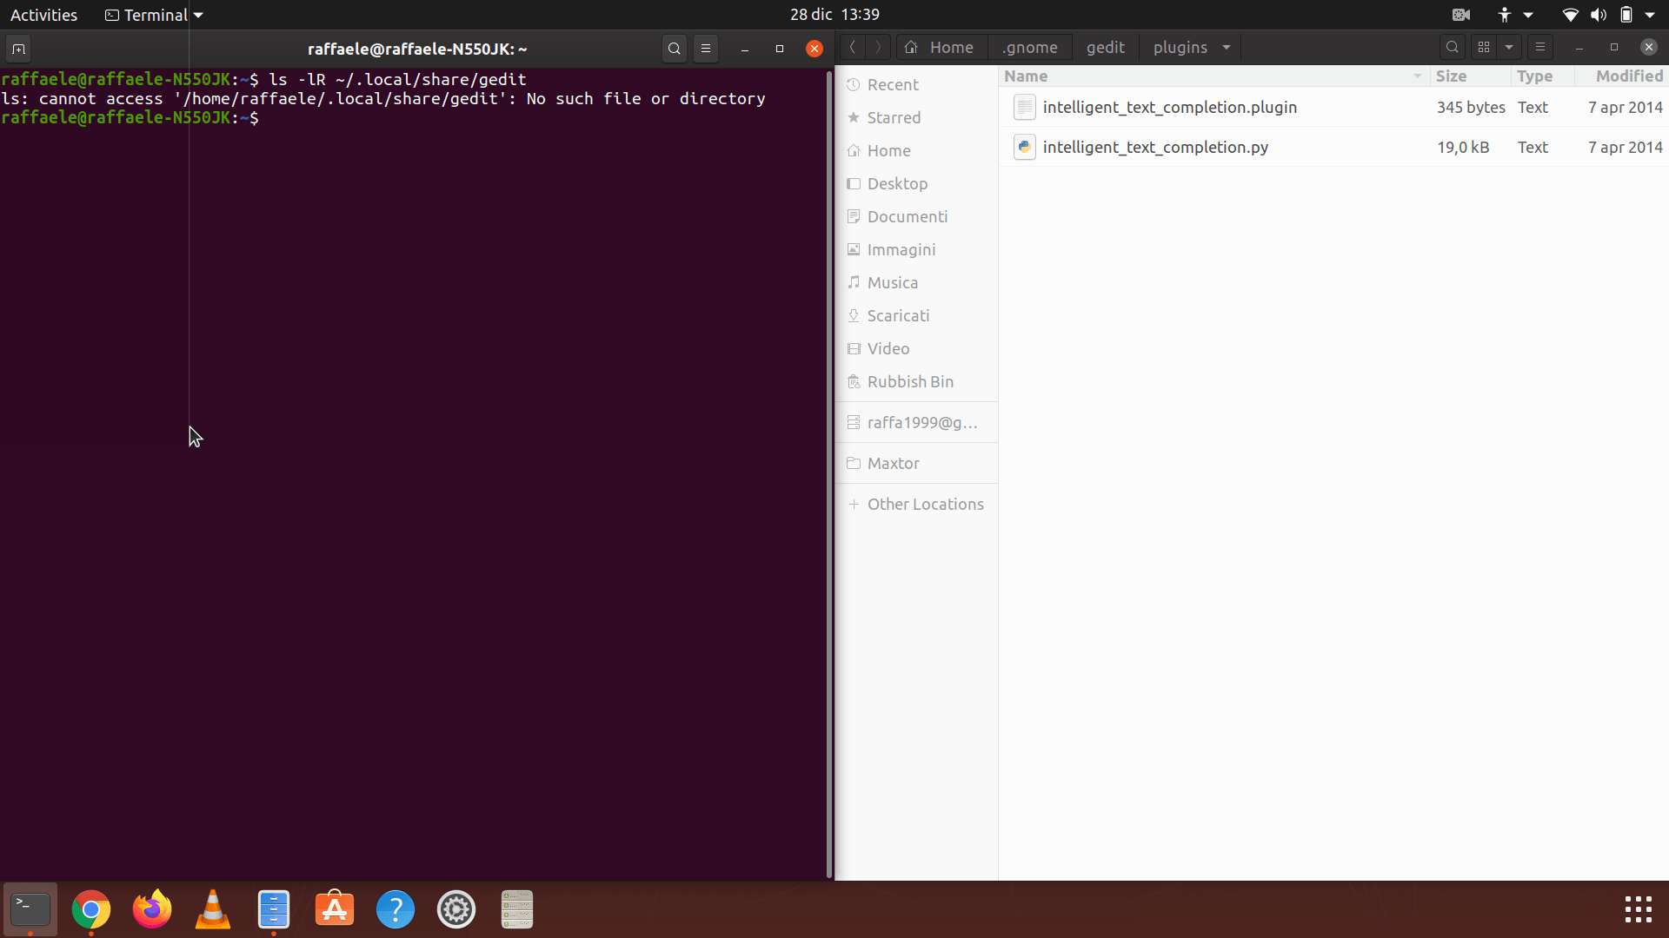Open VLC from the dock

click(213, 909)
